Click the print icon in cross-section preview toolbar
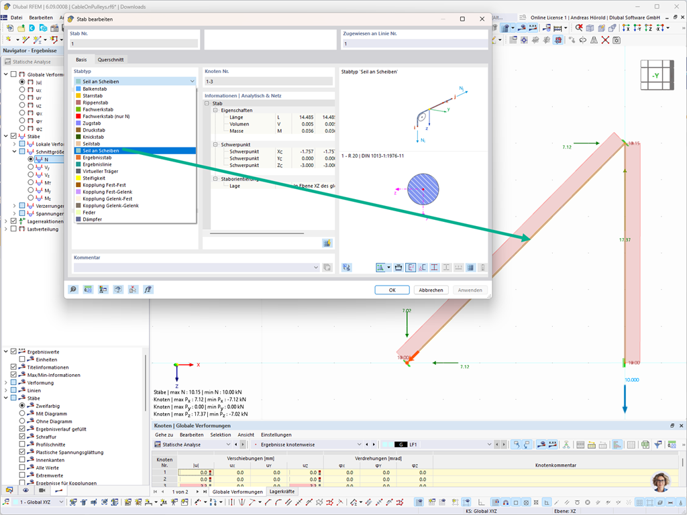The width and height of the screenshot is (687, 515). (x=399, y=267)
